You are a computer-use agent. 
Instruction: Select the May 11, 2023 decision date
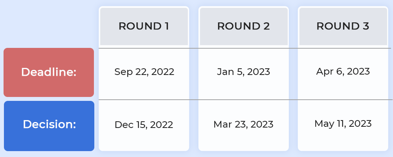click(343, 124)
